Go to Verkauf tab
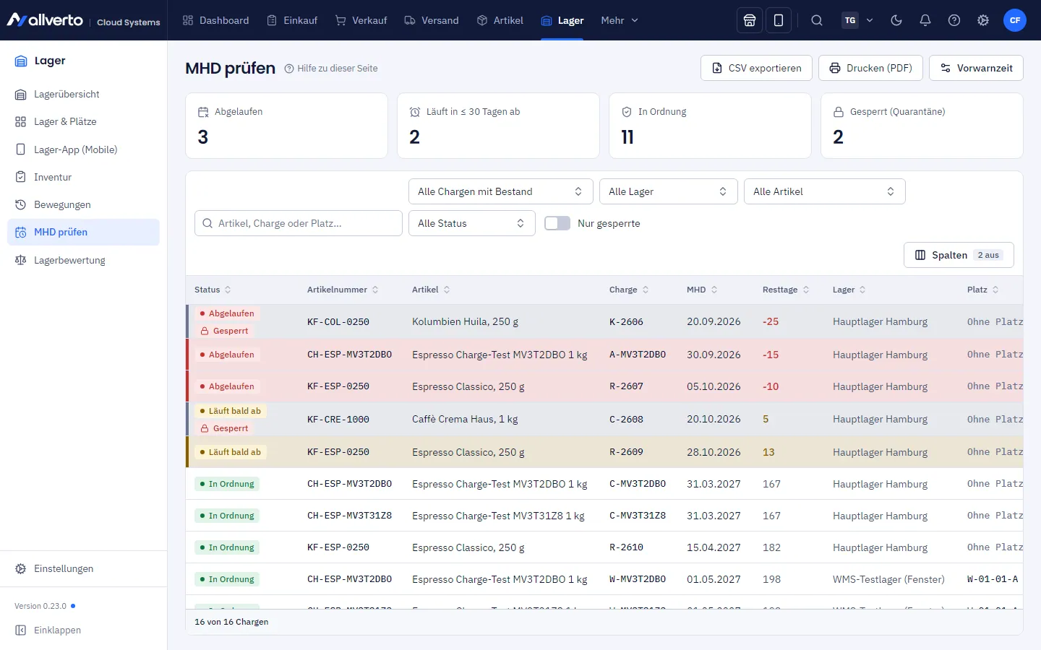The width and height of the screenshot is (1041, 650). coord(361,20)
